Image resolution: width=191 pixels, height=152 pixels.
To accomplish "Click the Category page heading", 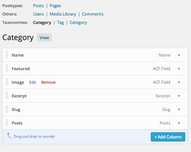I will pos(18,38).
